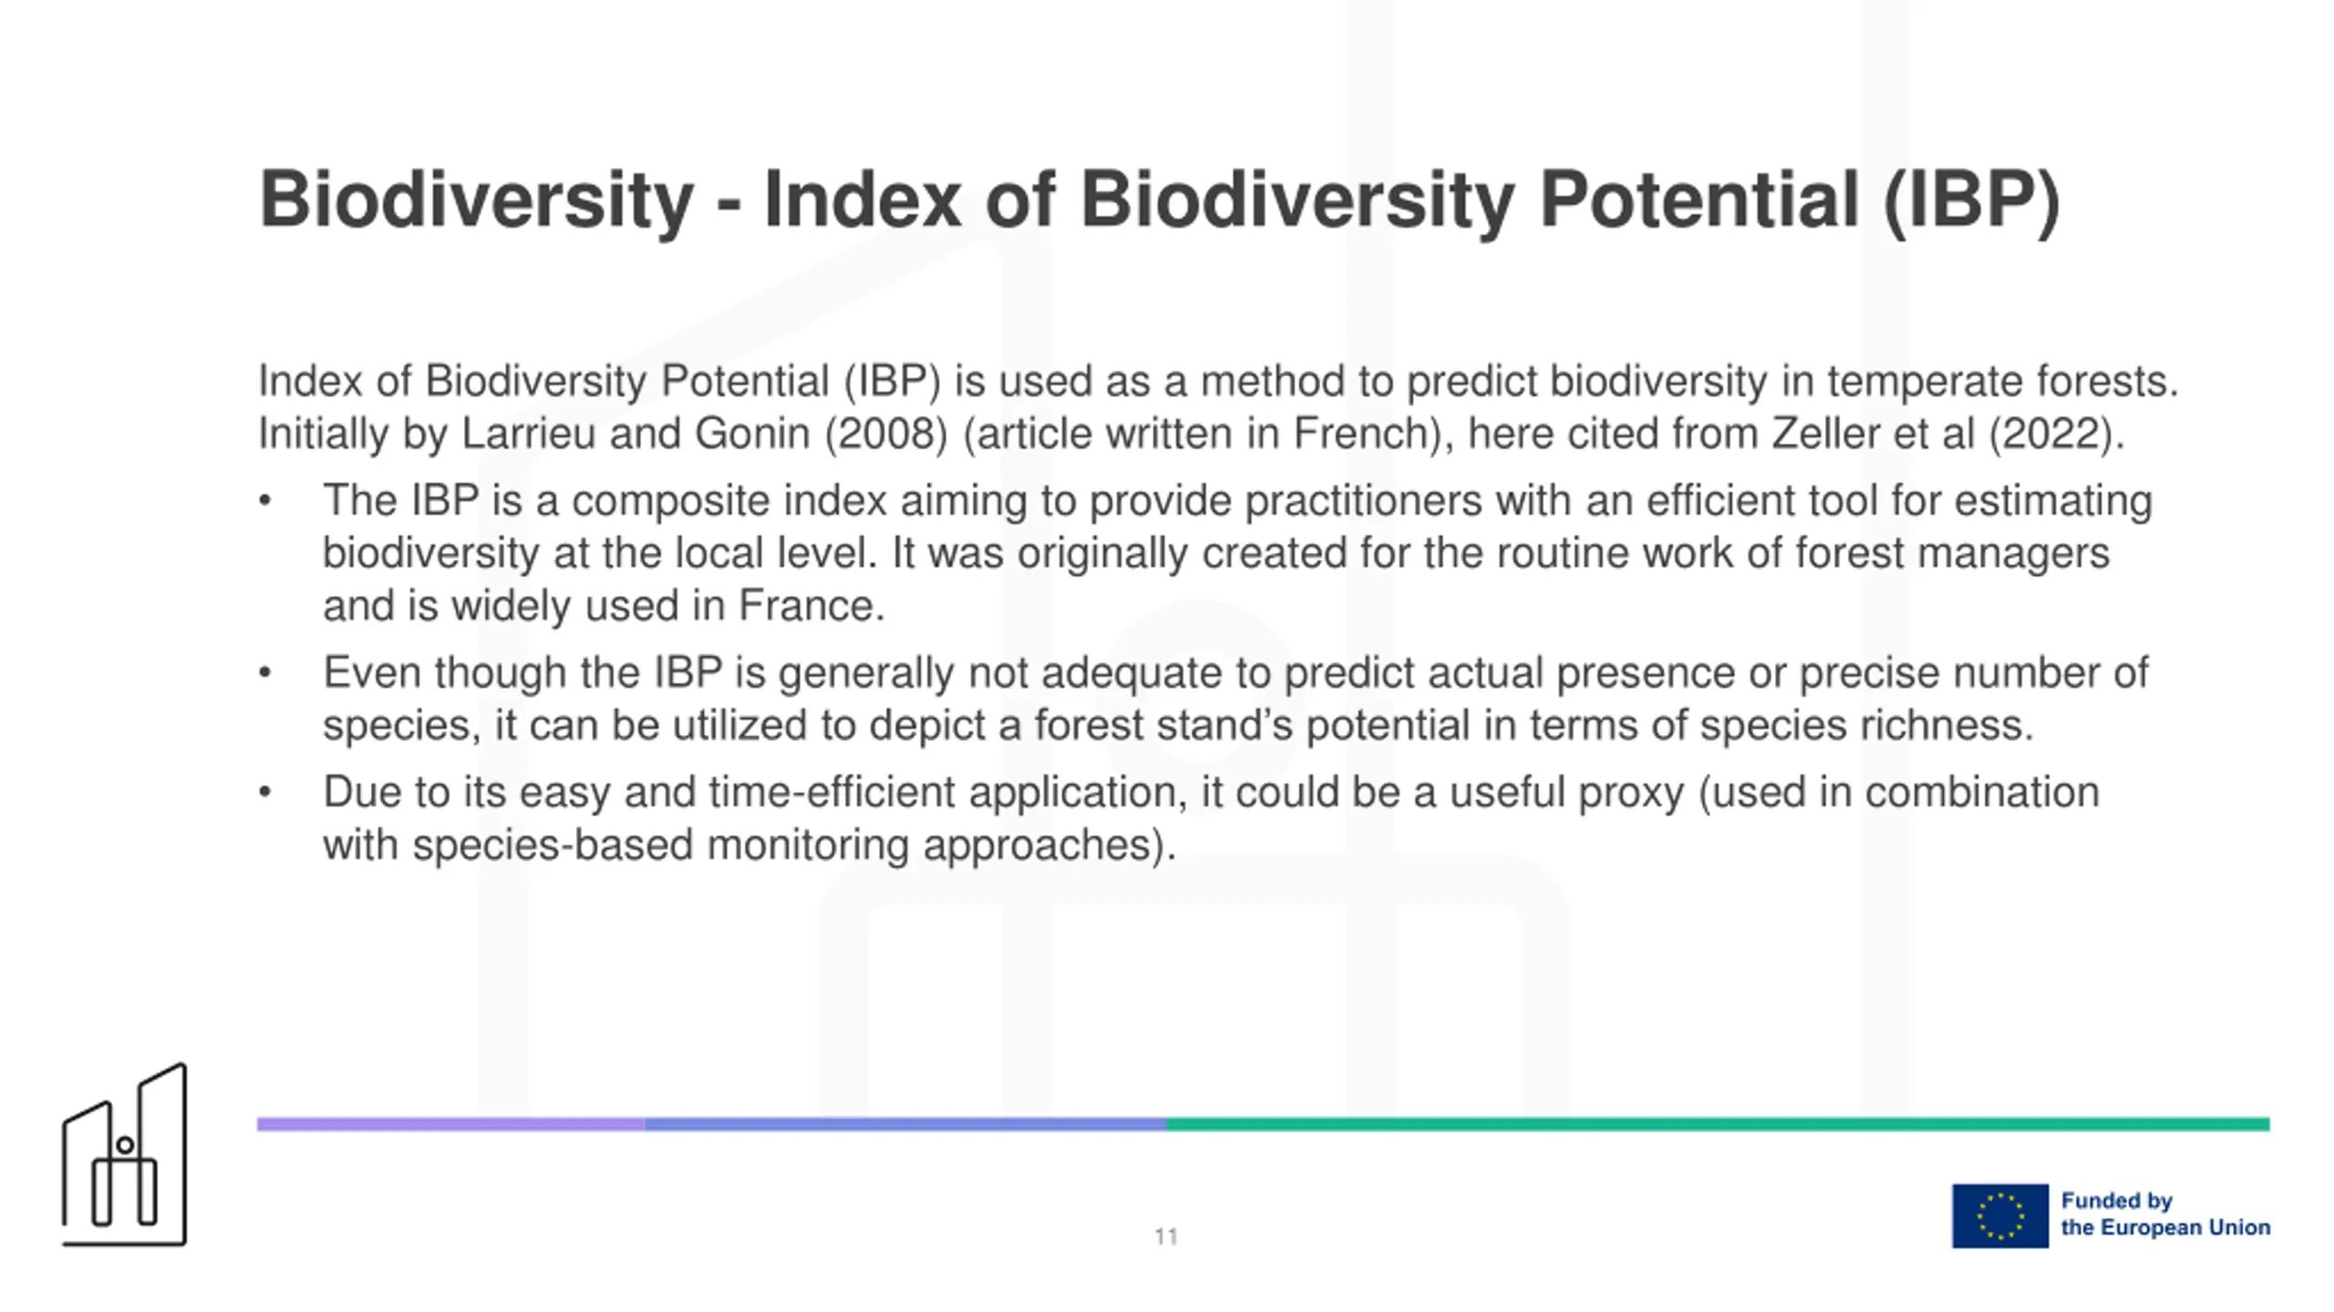Click the intro sentence about temperate forests

pos(1218,382)
